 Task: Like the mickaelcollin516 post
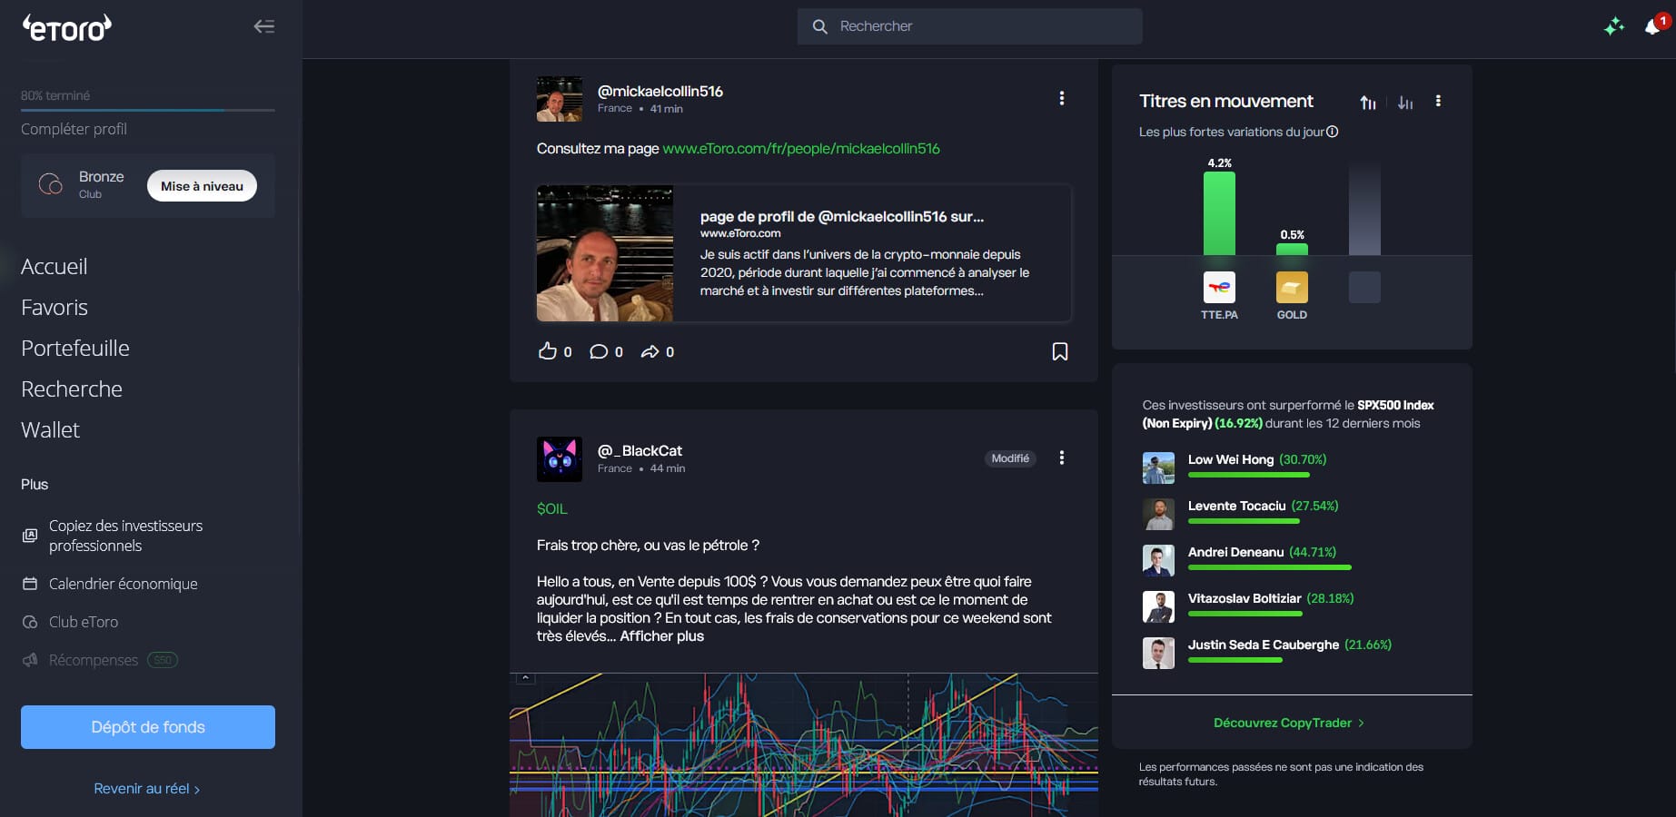point(548,351)
